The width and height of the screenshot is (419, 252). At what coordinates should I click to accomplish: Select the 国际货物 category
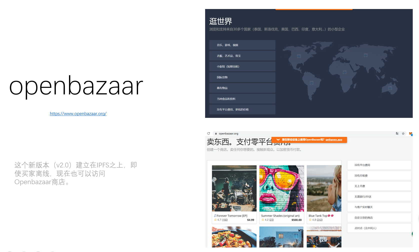point(242,77)
